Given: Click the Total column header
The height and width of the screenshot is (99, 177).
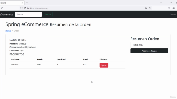Looking at the screenshot, I should (x=85, y=59).
